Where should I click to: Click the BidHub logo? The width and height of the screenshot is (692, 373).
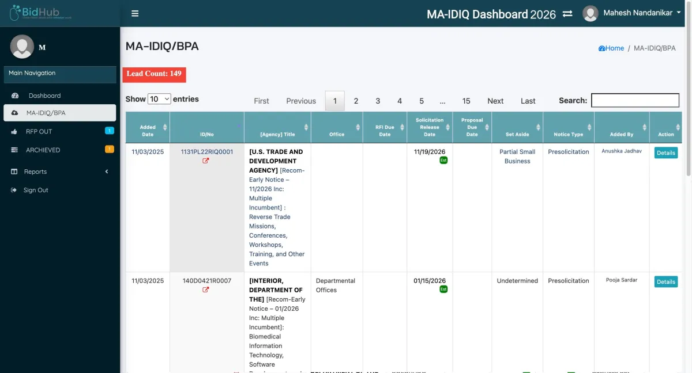[40, 13]
